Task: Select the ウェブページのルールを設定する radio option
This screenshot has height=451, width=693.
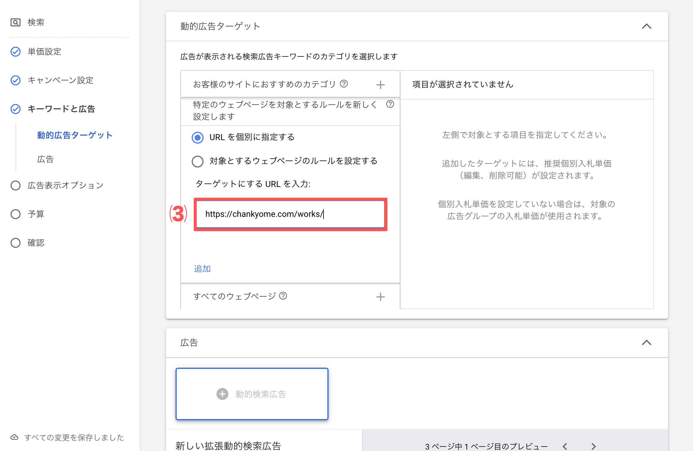Action: (198, 161)
